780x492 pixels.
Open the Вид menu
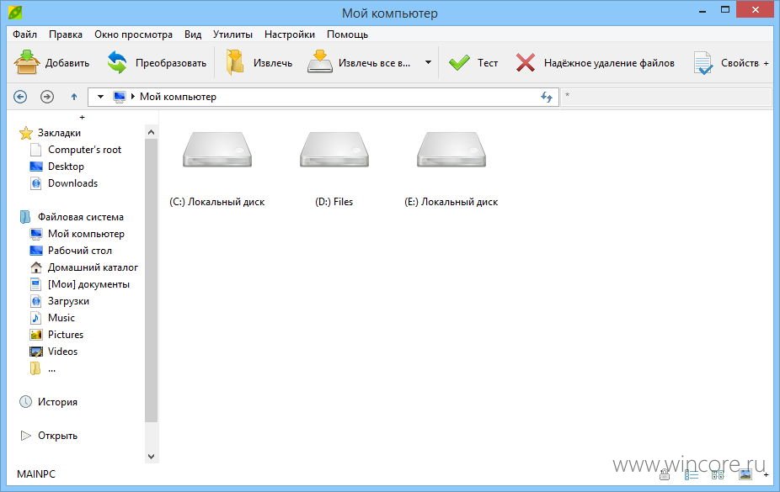coord(193,34)
